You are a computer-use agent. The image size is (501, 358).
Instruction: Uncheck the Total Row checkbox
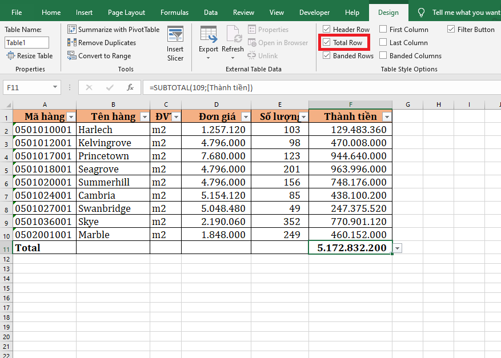coord(326,42)
